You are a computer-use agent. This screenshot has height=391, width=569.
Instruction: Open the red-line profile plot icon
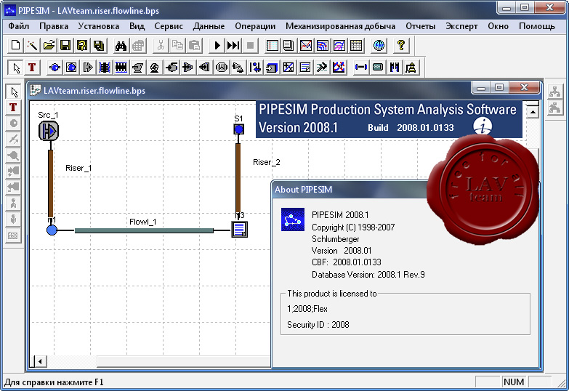pyautogui.click(x=306, y=45)
